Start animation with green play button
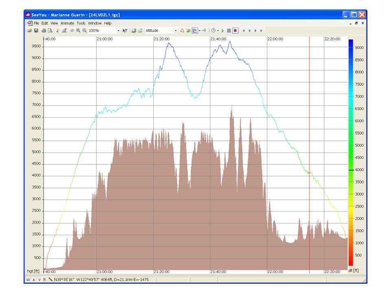391x293 pixels. pos(223,31)
